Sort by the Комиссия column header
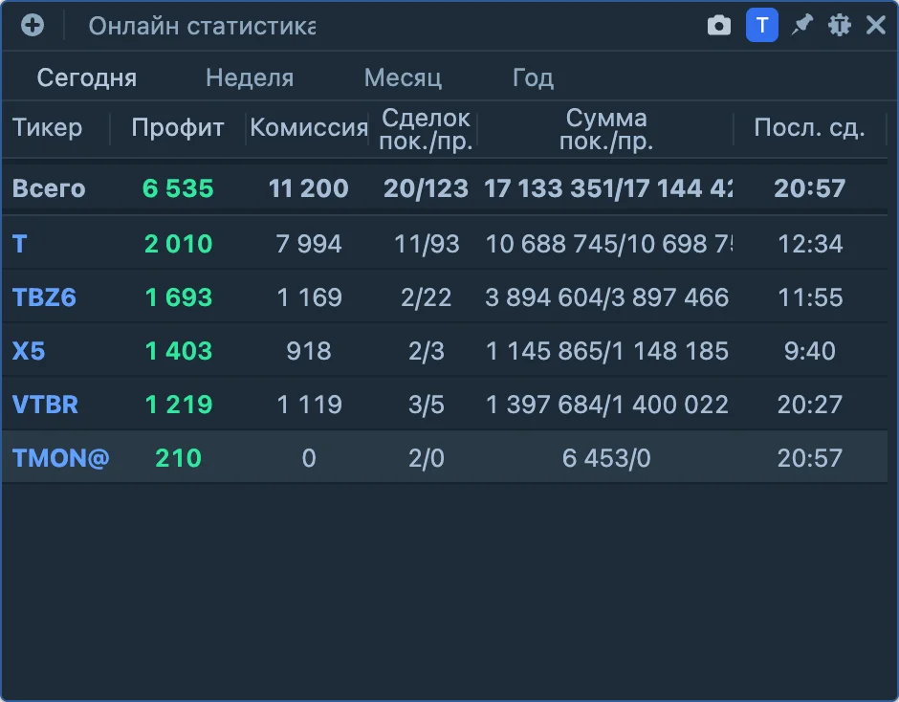 309,128
